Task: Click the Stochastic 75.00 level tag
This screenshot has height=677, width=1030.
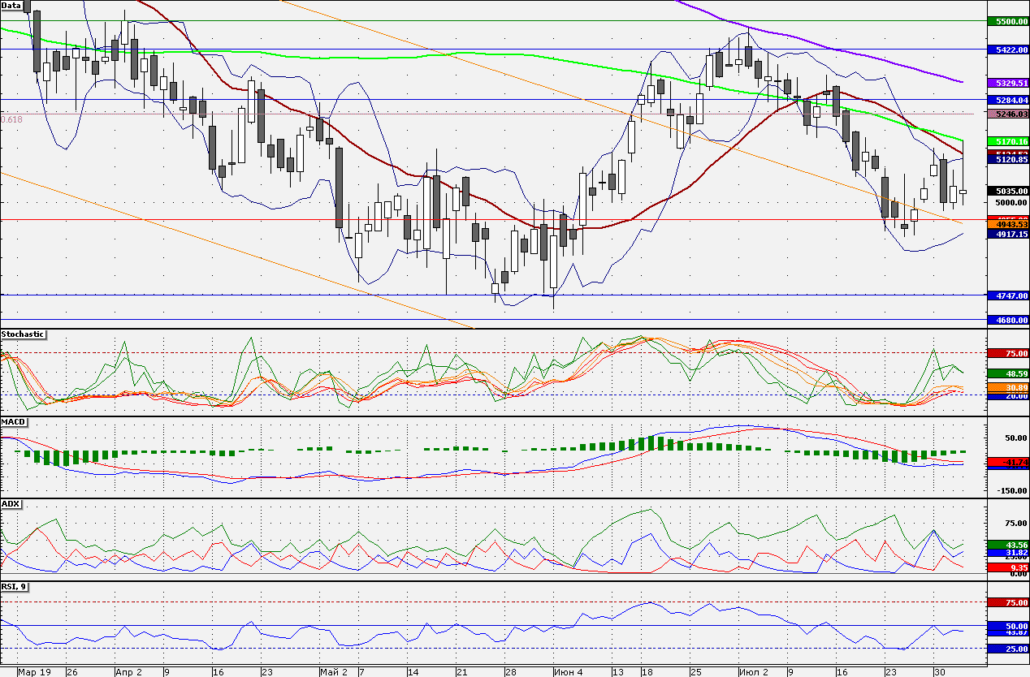Action: coord(1007,354)
